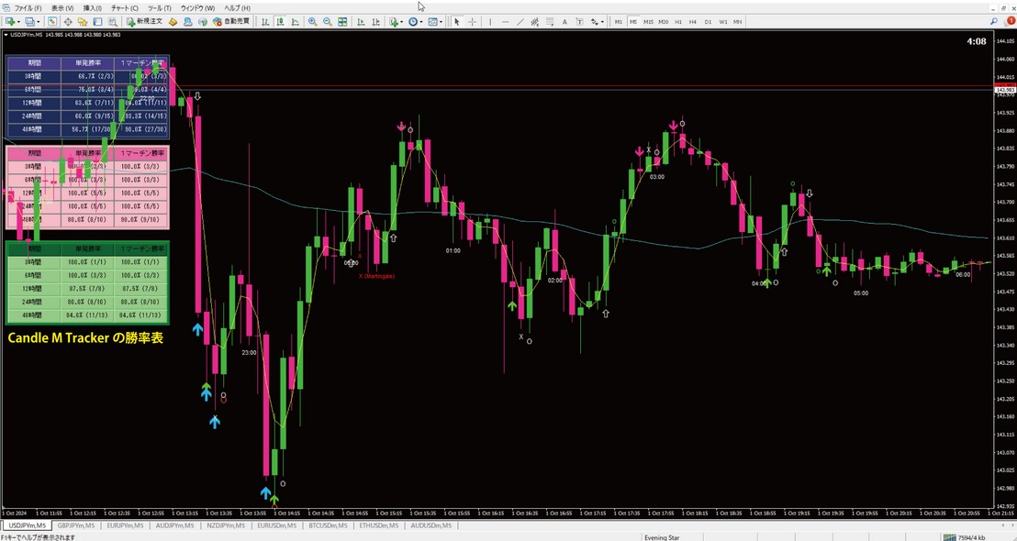Screen dimensions: 1017x541
Task: Switch chart to line chart mode
Action: [x=293, y=21]
